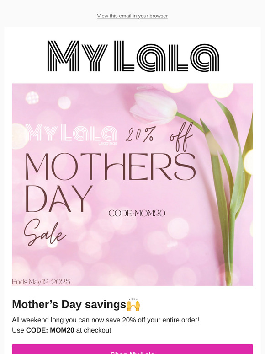This screenshot has width=265, height=354.
Task: Click the cursive "Sale" script graphic
Action: [45, 232]
